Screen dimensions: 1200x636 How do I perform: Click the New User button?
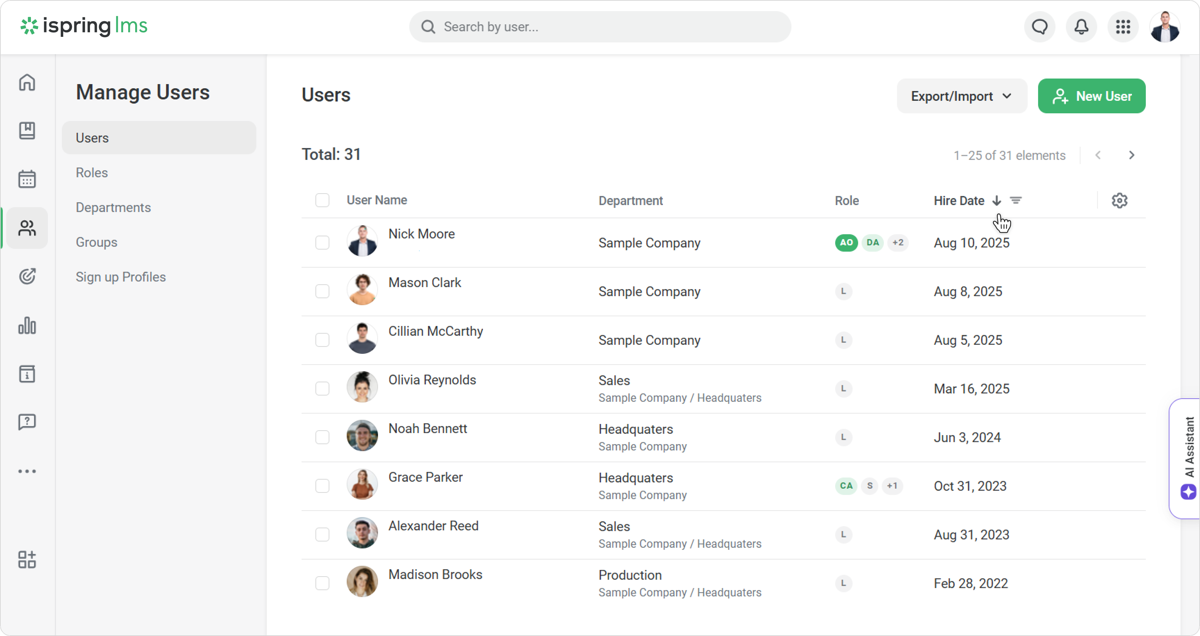tap(1092, 96)
